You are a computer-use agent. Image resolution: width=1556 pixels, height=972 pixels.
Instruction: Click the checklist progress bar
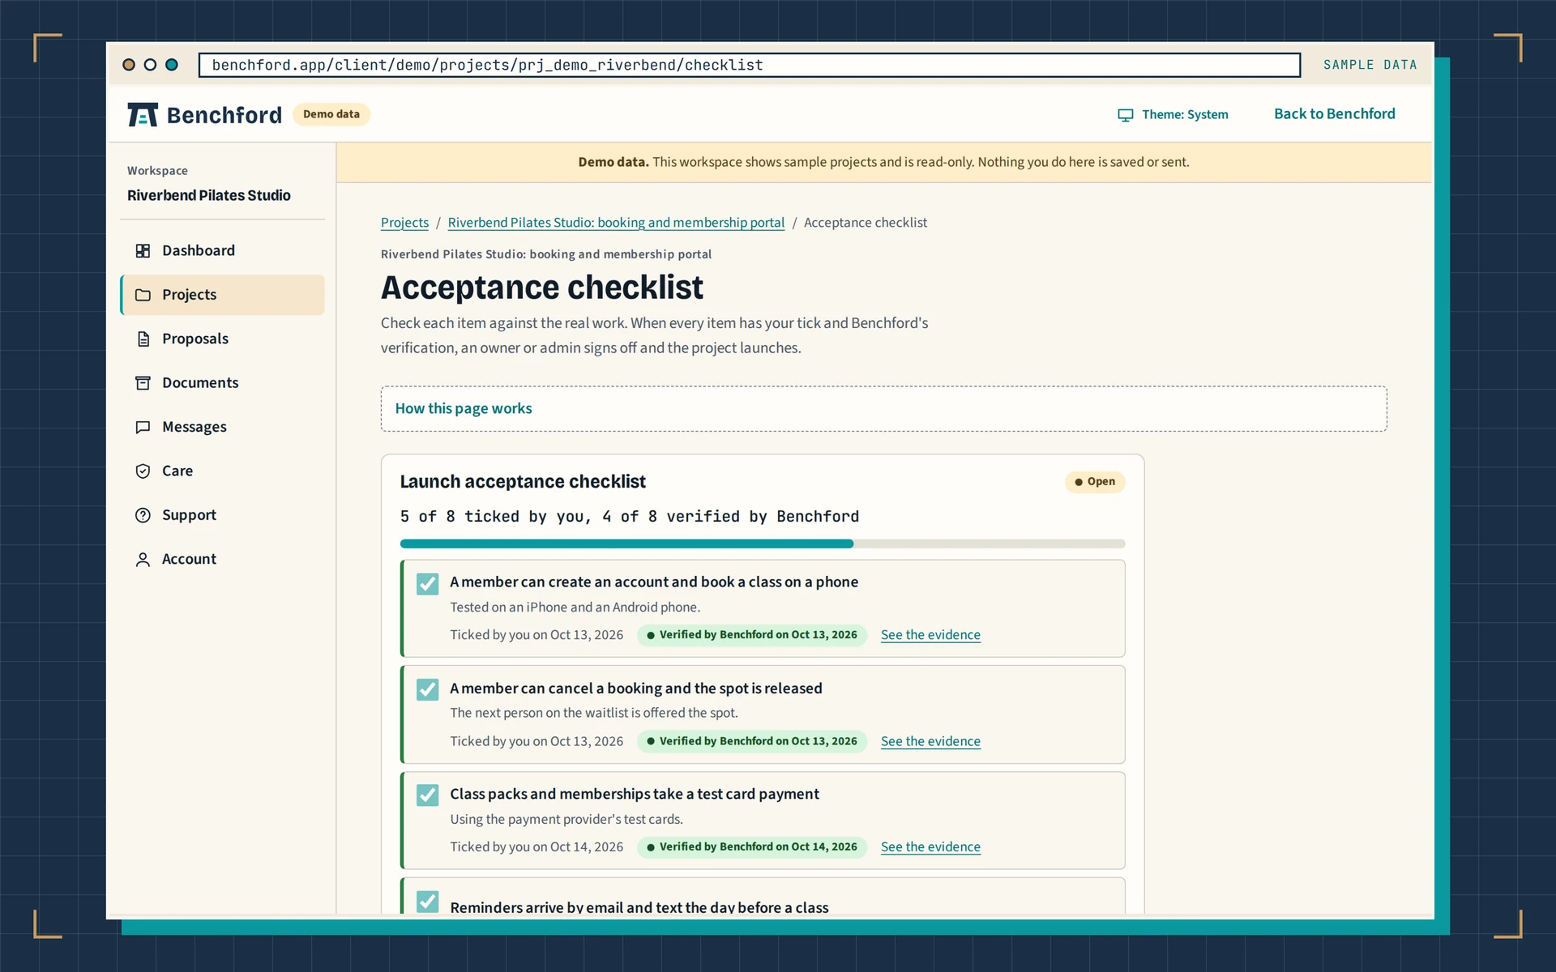point(763,544)
